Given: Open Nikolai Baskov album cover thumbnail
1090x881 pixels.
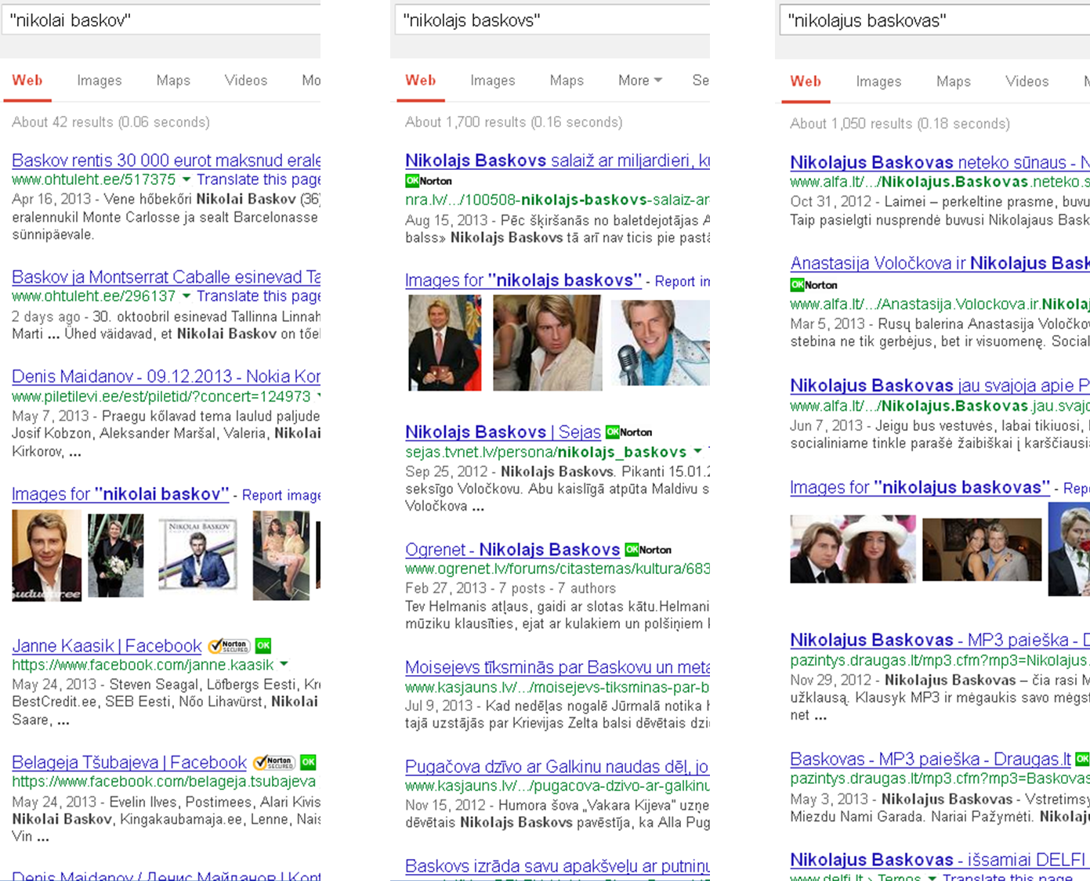Looking at the screenshot, I should point(198,555).
